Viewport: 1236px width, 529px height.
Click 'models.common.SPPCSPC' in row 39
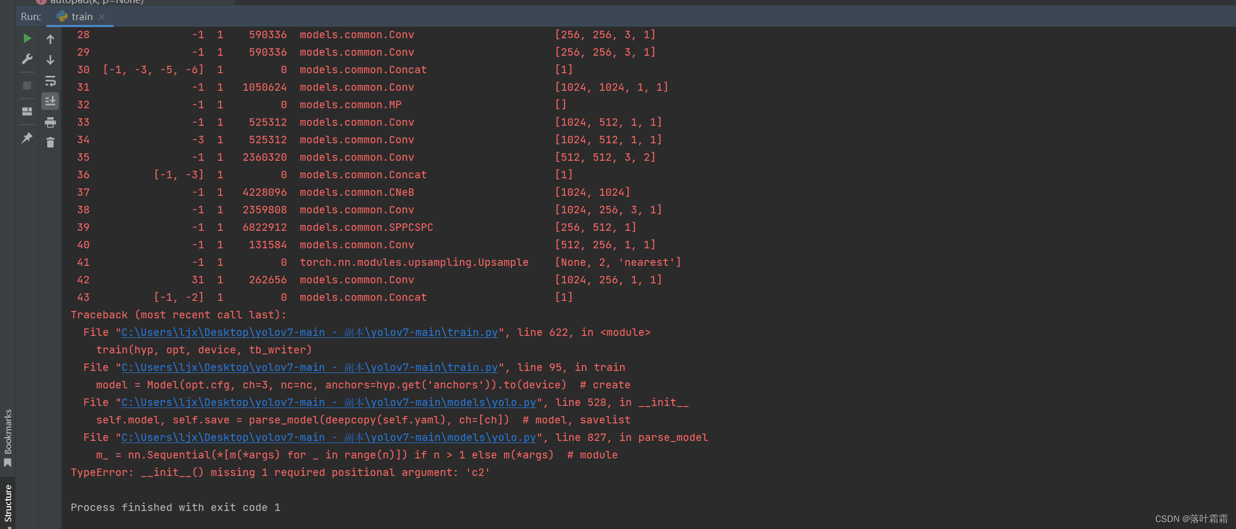click(367, 227)
